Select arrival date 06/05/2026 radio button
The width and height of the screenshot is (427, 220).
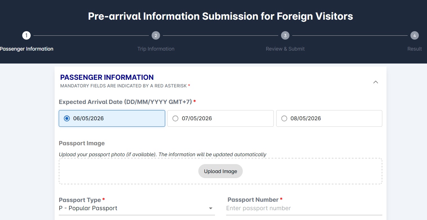coord(67,119)
